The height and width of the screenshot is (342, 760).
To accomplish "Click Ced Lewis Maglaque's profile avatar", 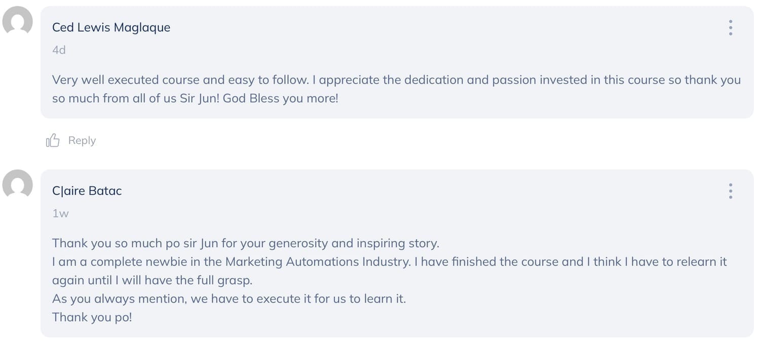I will (x=18, y=20).
